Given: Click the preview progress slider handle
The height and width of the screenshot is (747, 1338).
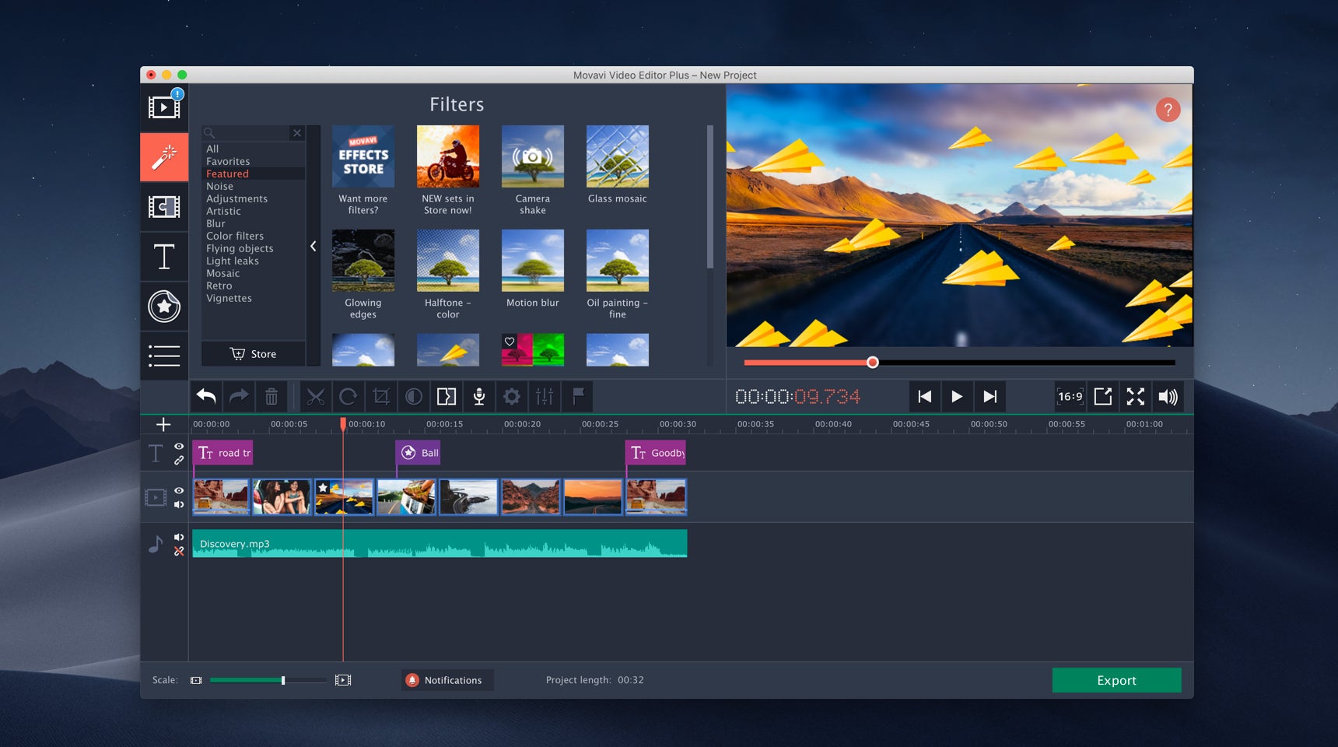Looking at the screenshot, I should (x=873, y=363).
